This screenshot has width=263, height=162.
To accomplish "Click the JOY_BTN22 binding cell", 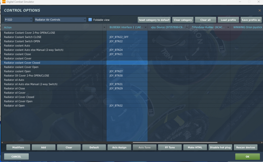I will pyautogui.click(x=127, y=41).
